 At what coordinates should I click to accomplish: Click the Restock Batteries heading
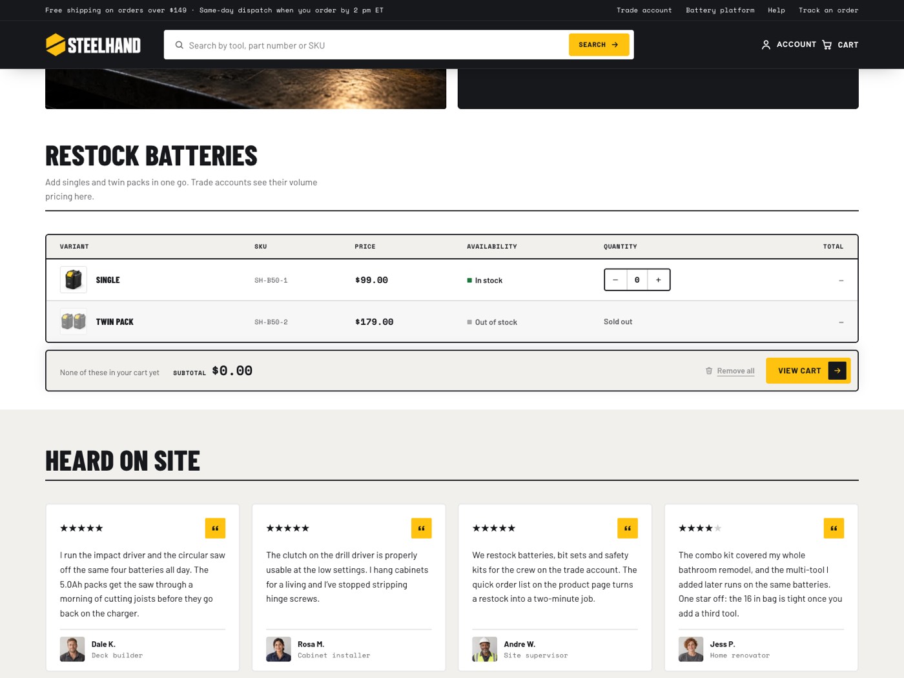click(151, 156)
